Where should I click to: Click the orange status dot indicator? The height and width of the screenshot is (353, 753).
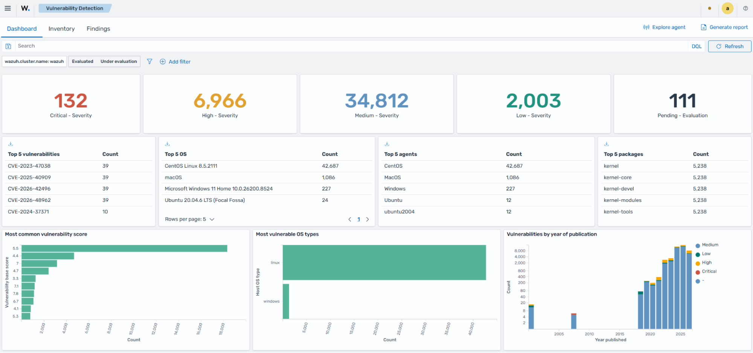(710, 8)
